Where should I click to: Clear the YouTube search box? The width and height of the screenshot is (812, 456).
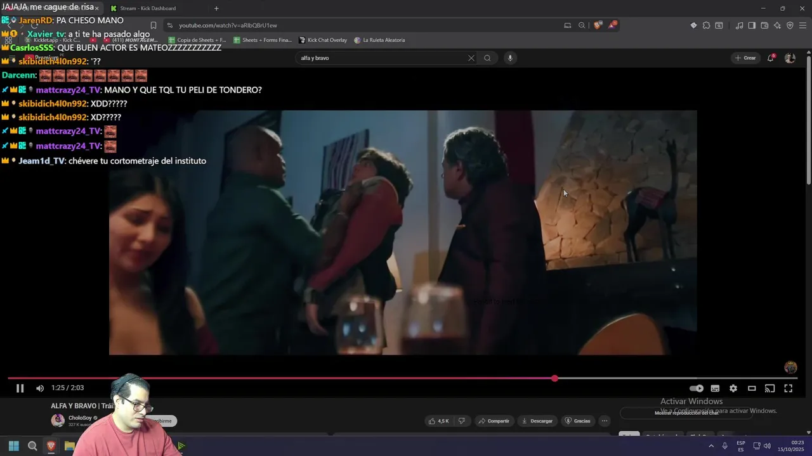coord(471,58)
